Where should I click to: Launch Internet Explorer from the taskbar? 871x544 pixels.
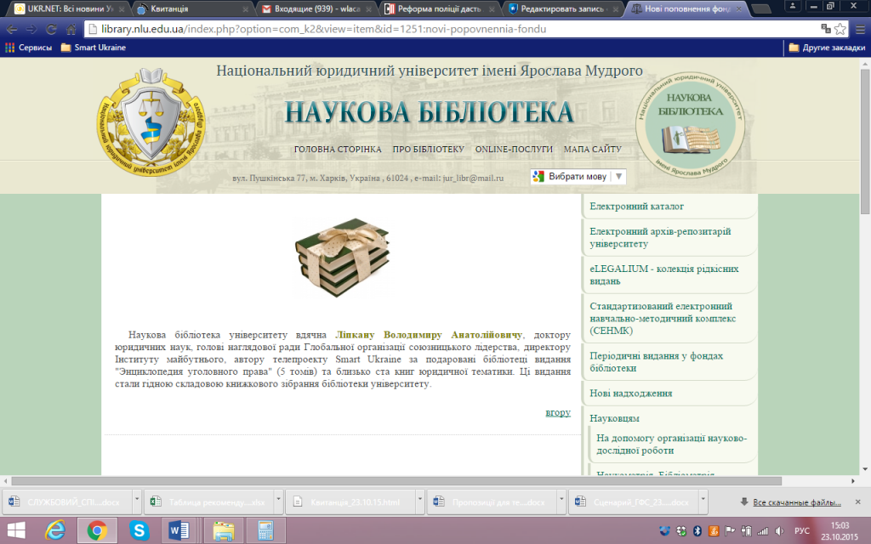56,531
